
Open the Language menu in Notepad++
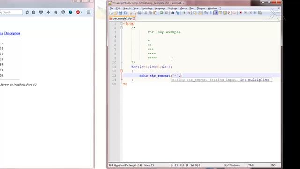click(x=160, y=8)
